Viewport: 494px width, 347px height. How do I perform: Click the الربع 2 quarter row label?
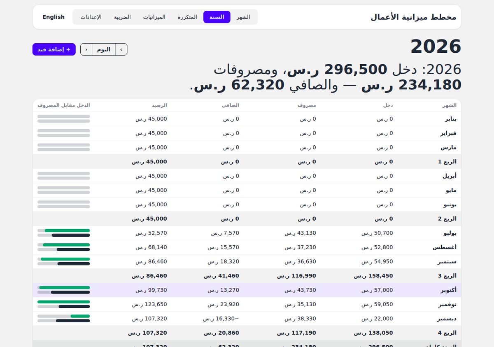click(447, 219)
